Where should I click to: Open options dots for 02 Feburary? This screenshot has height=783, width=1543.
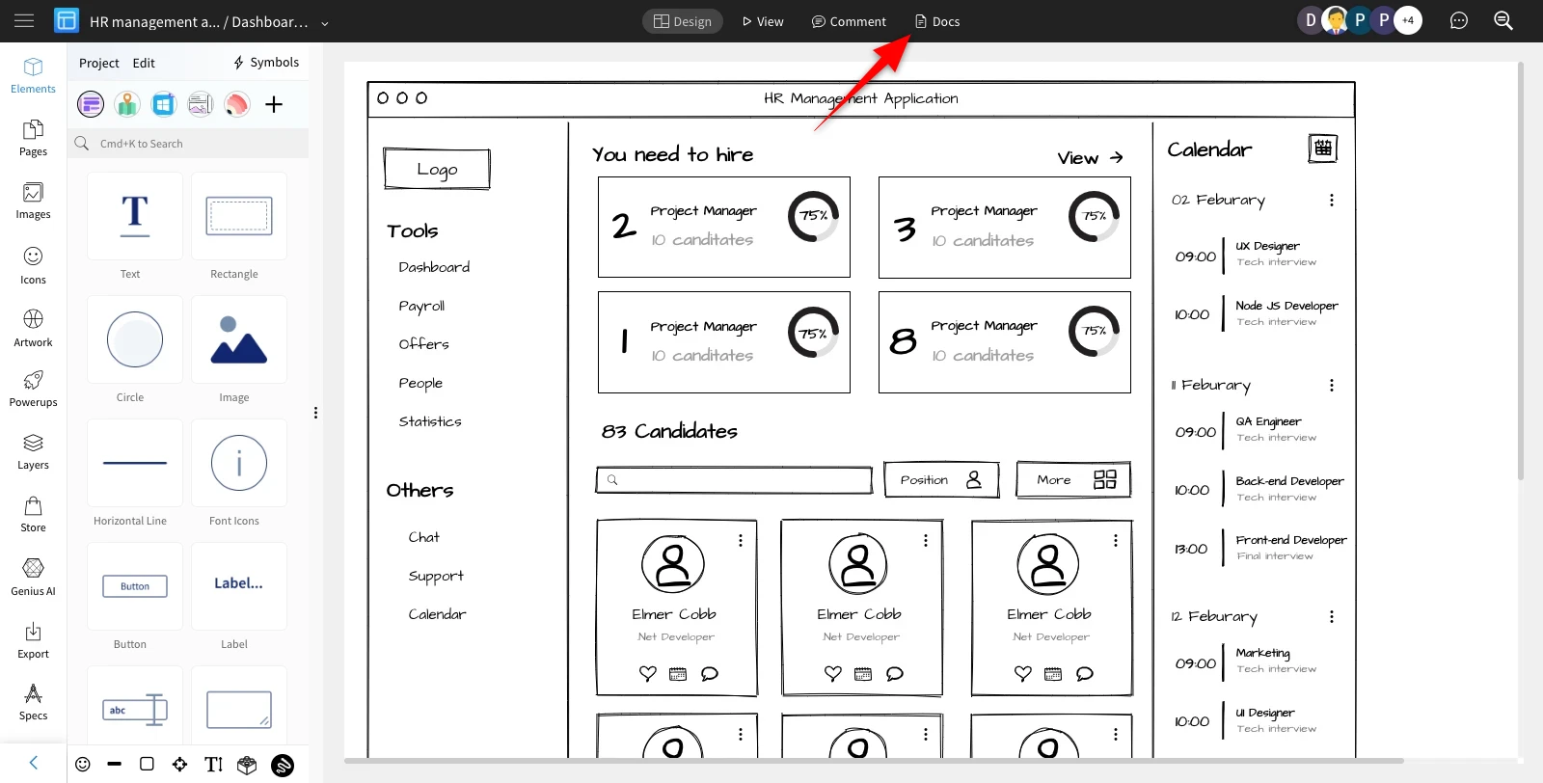click(1332, 200)
